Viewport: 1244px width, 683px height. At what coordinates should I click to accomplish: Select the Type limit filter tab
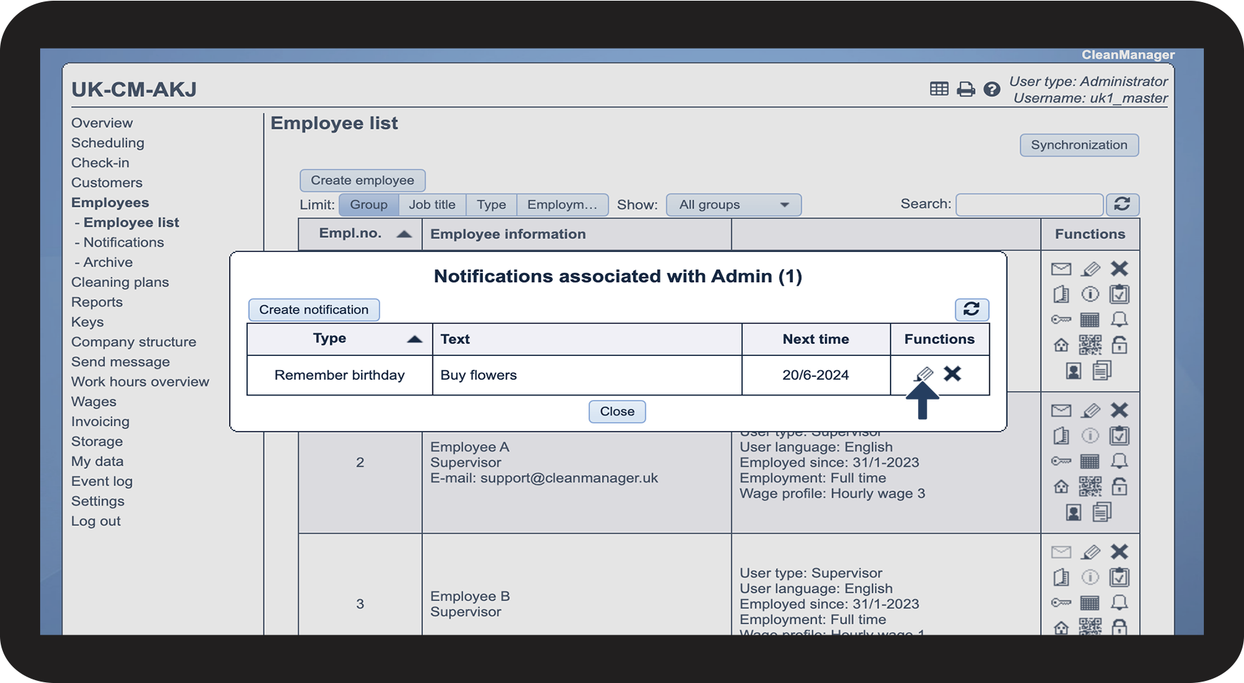(x=491, y=205)
